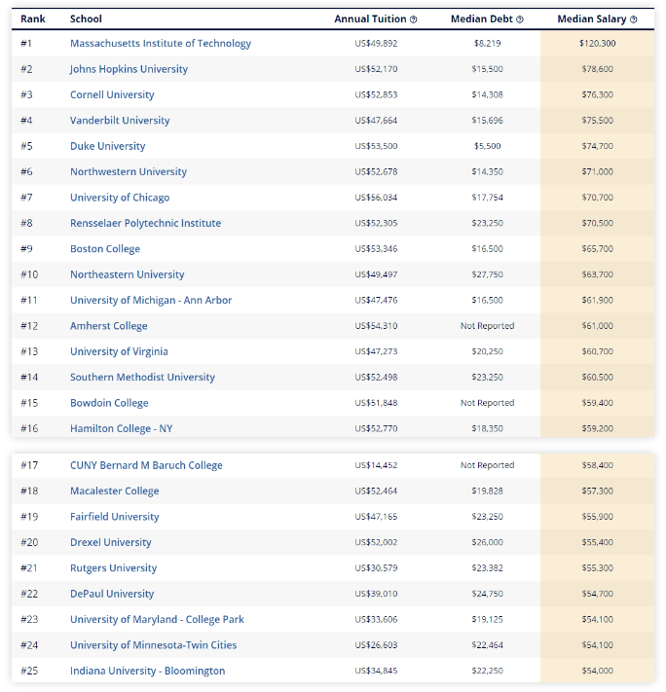Click the Median Salary column header

coord(591,18)
